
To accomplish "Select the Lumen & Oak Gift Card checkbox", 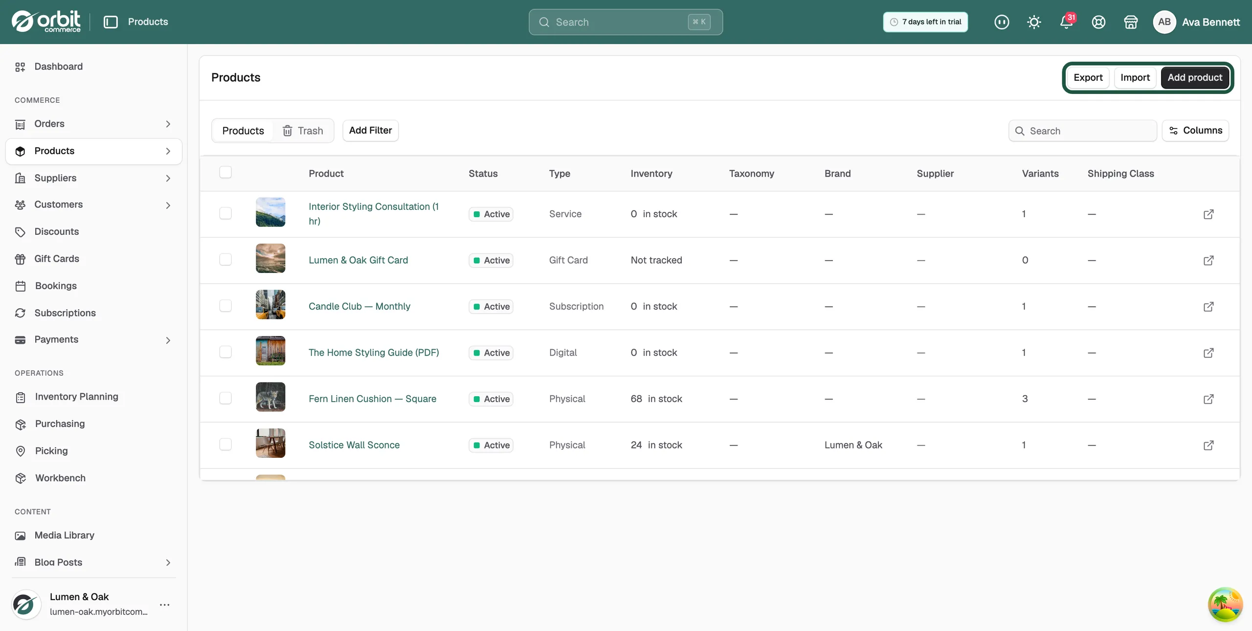I will (x=225, y=259).
